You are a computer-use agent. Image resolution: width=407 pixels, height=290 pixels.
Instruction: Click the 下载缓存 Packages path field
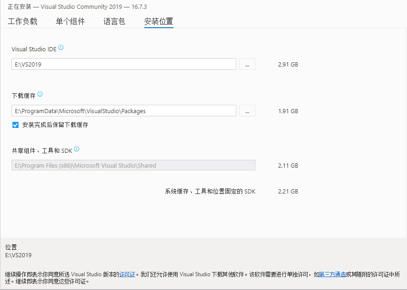pos(124,111)
